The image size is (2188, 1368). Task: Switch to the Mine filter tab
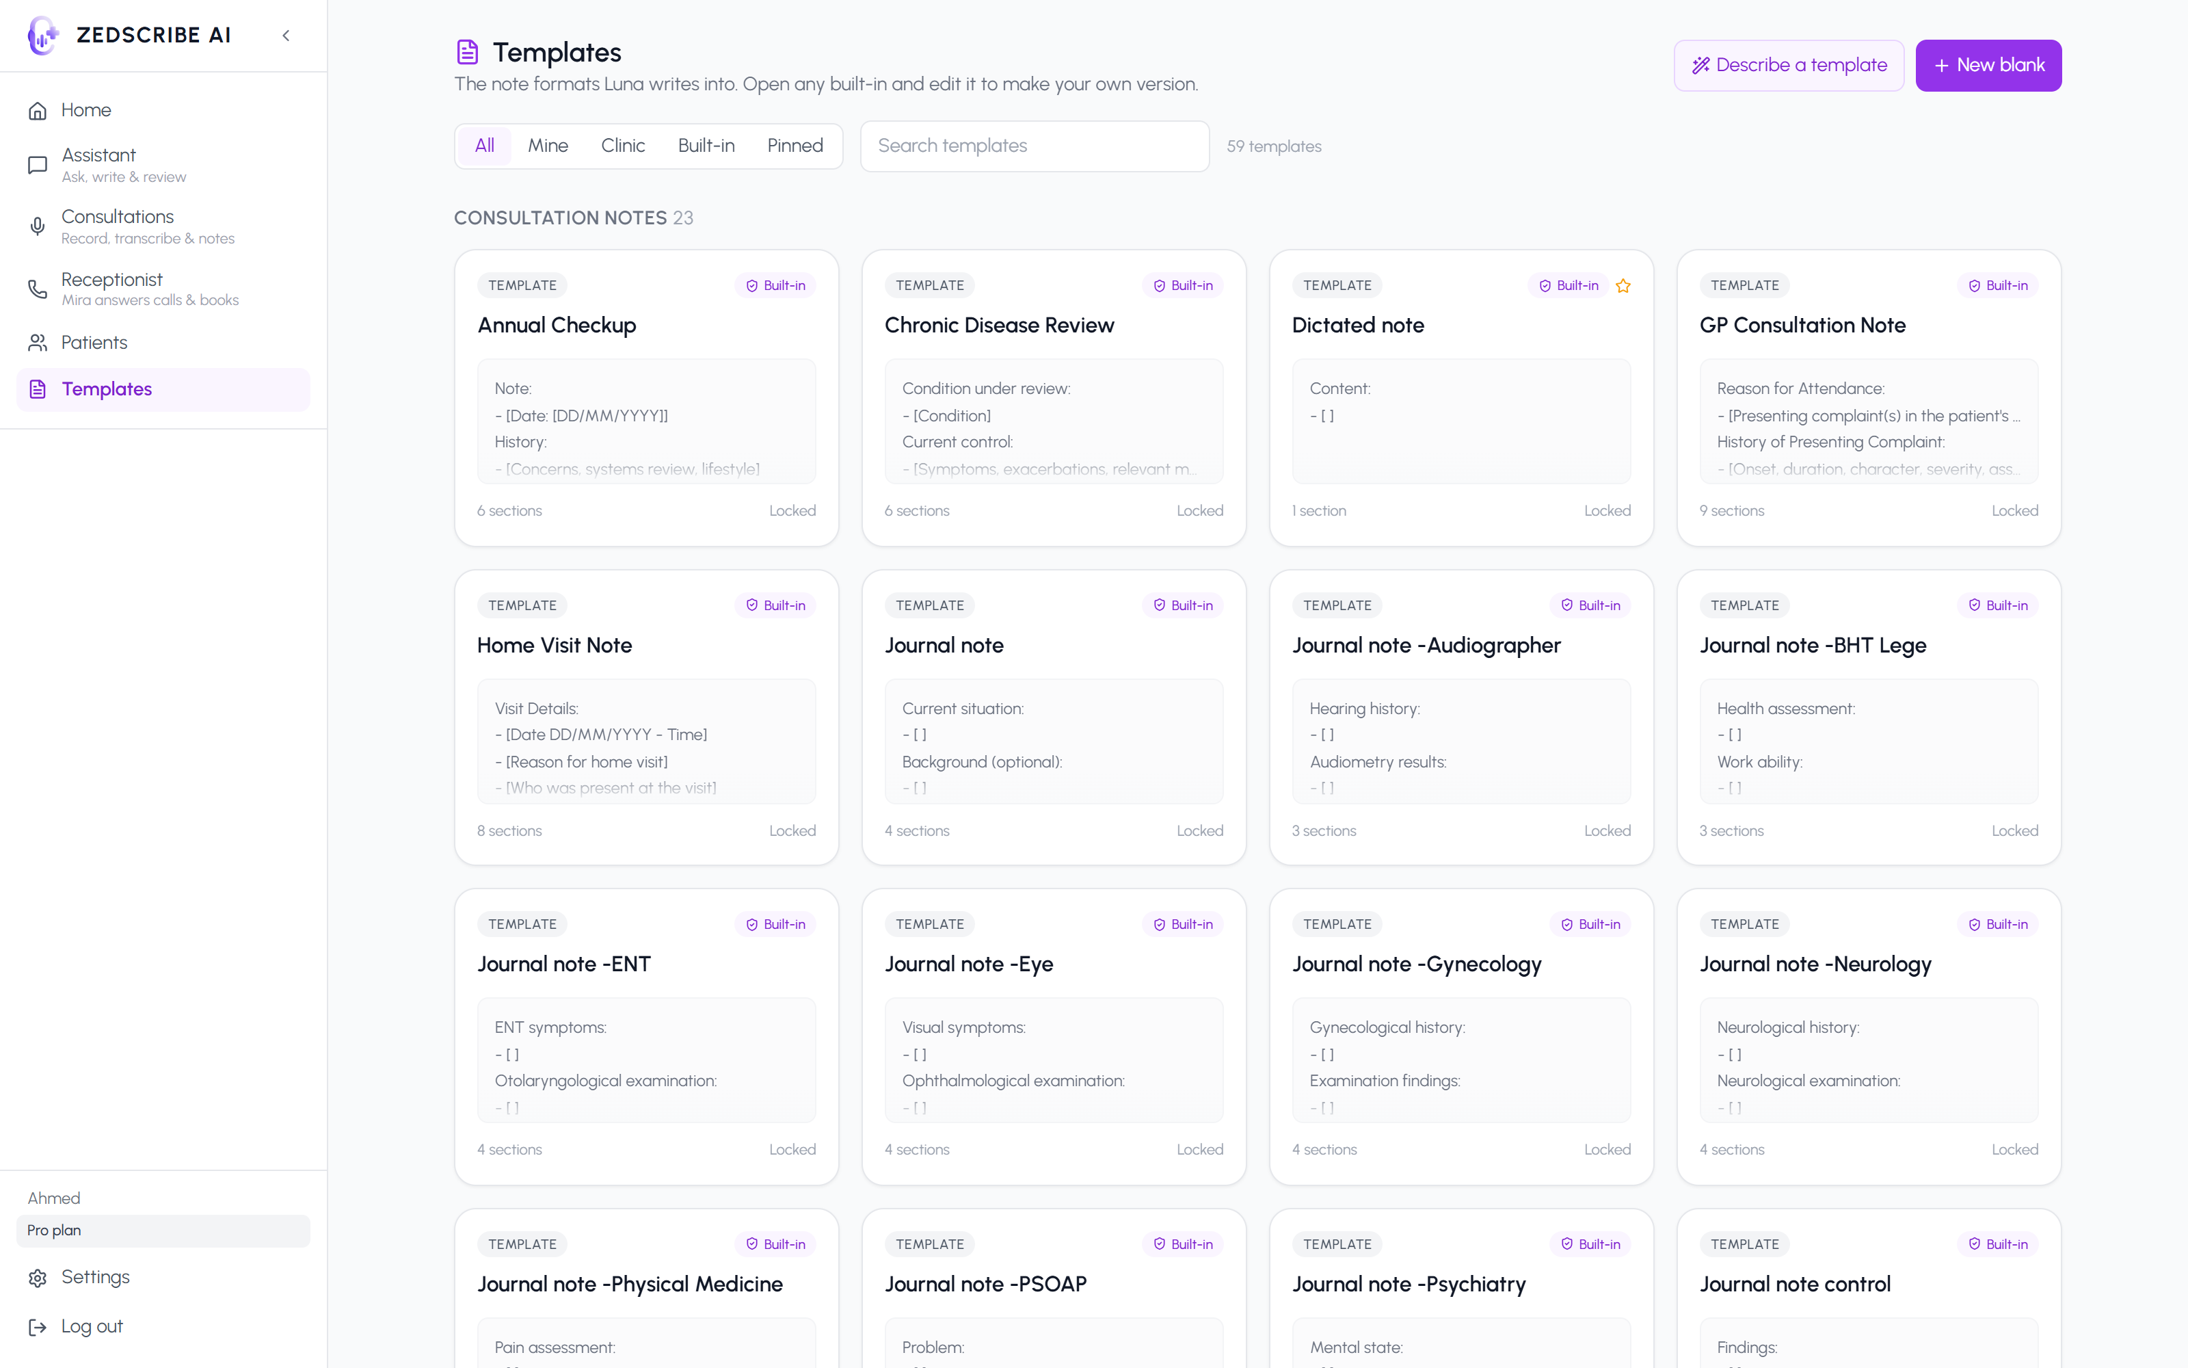548,146
